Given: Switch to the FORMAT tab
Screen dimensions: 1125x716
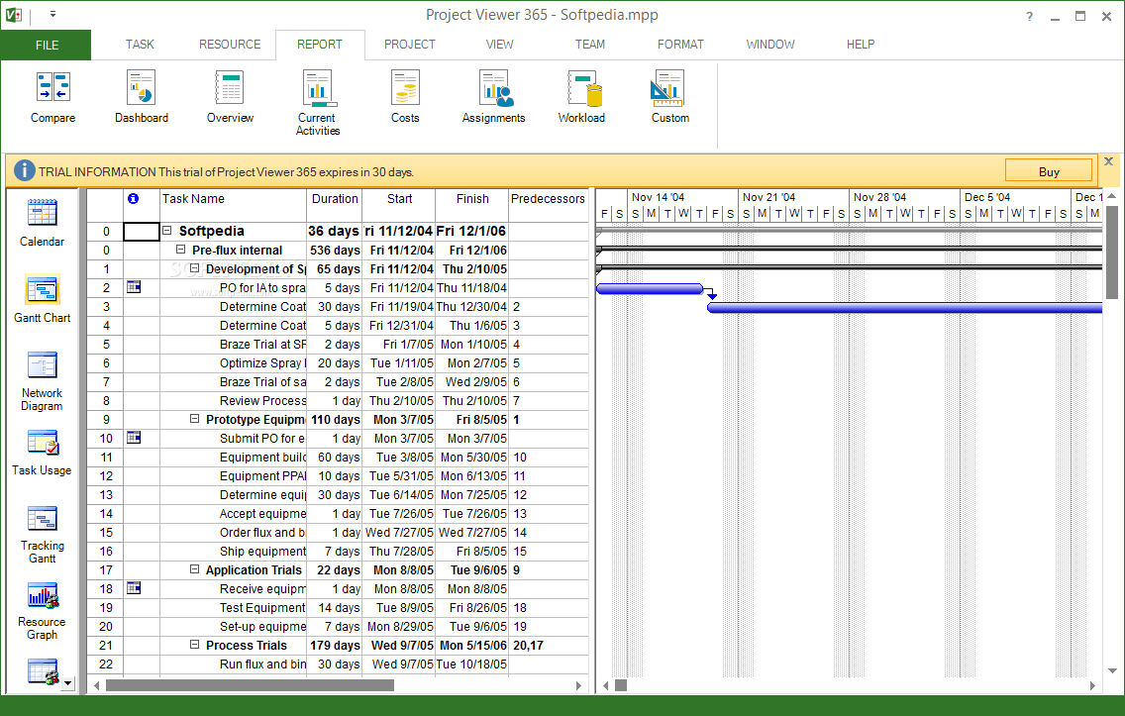Looking at the screenshot, I should tap(680, 45).
